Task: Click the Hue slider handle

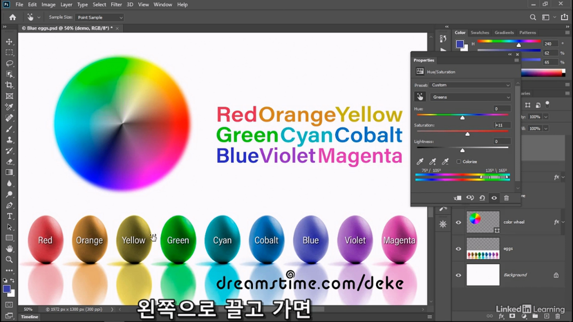Action: pos(462,118)
